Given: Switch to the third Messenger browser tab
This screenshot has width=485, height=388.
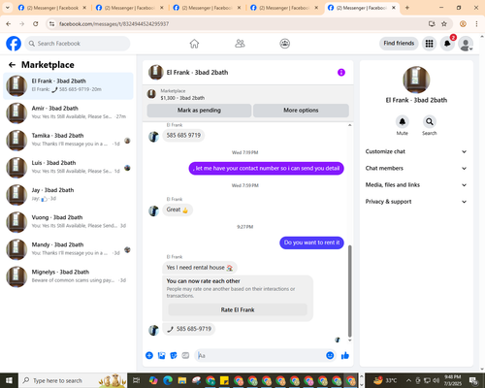Looking at the screenshot, I should [x=207, y=8].
